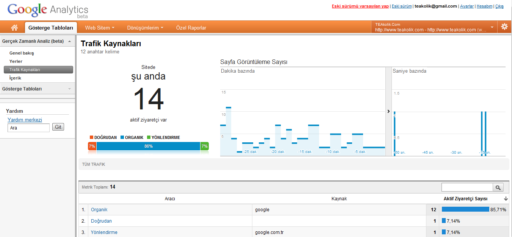Viewport: 512px width, 237px height.
Task: Expand the Gösterge Tabloları sidebar section
Action: 38,89
